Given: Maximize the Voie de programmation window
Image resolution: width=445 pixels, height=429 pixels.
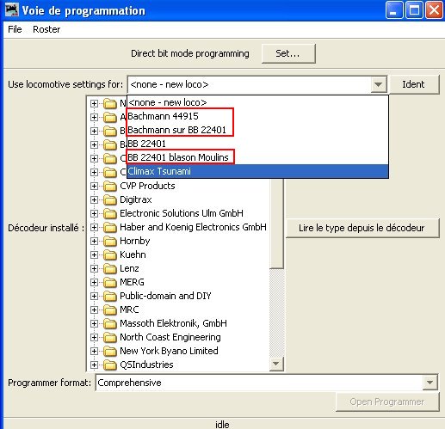Looking at the screenshot, I should coord(414,10).
